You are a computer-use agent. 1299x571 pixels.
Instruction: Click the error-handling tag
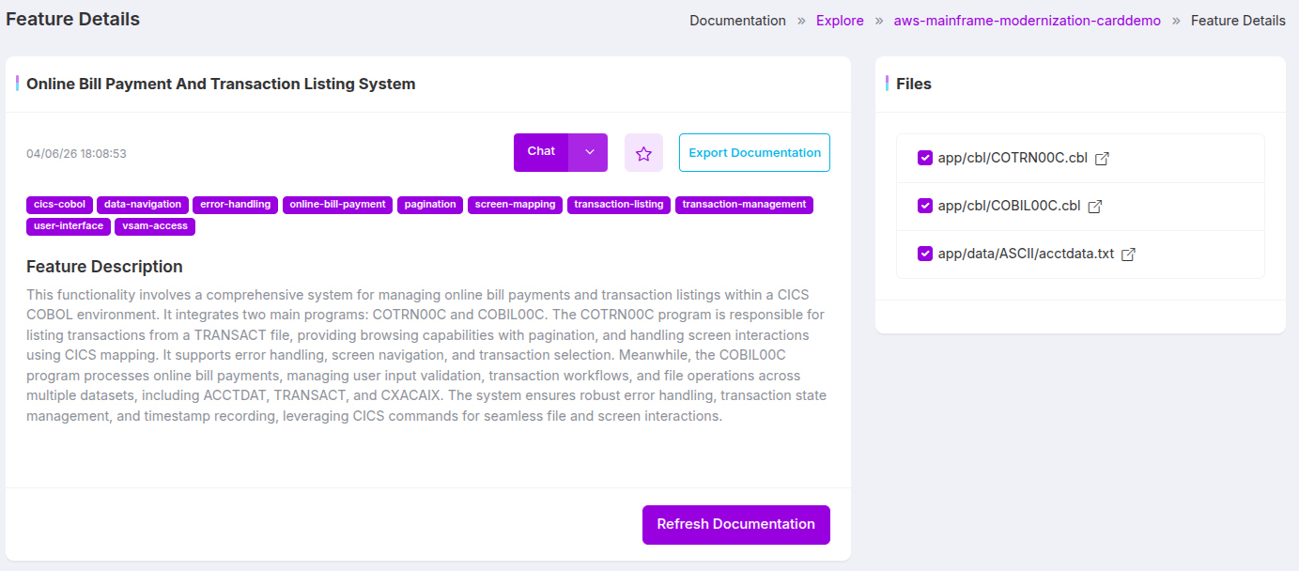[x=235, y=205]
